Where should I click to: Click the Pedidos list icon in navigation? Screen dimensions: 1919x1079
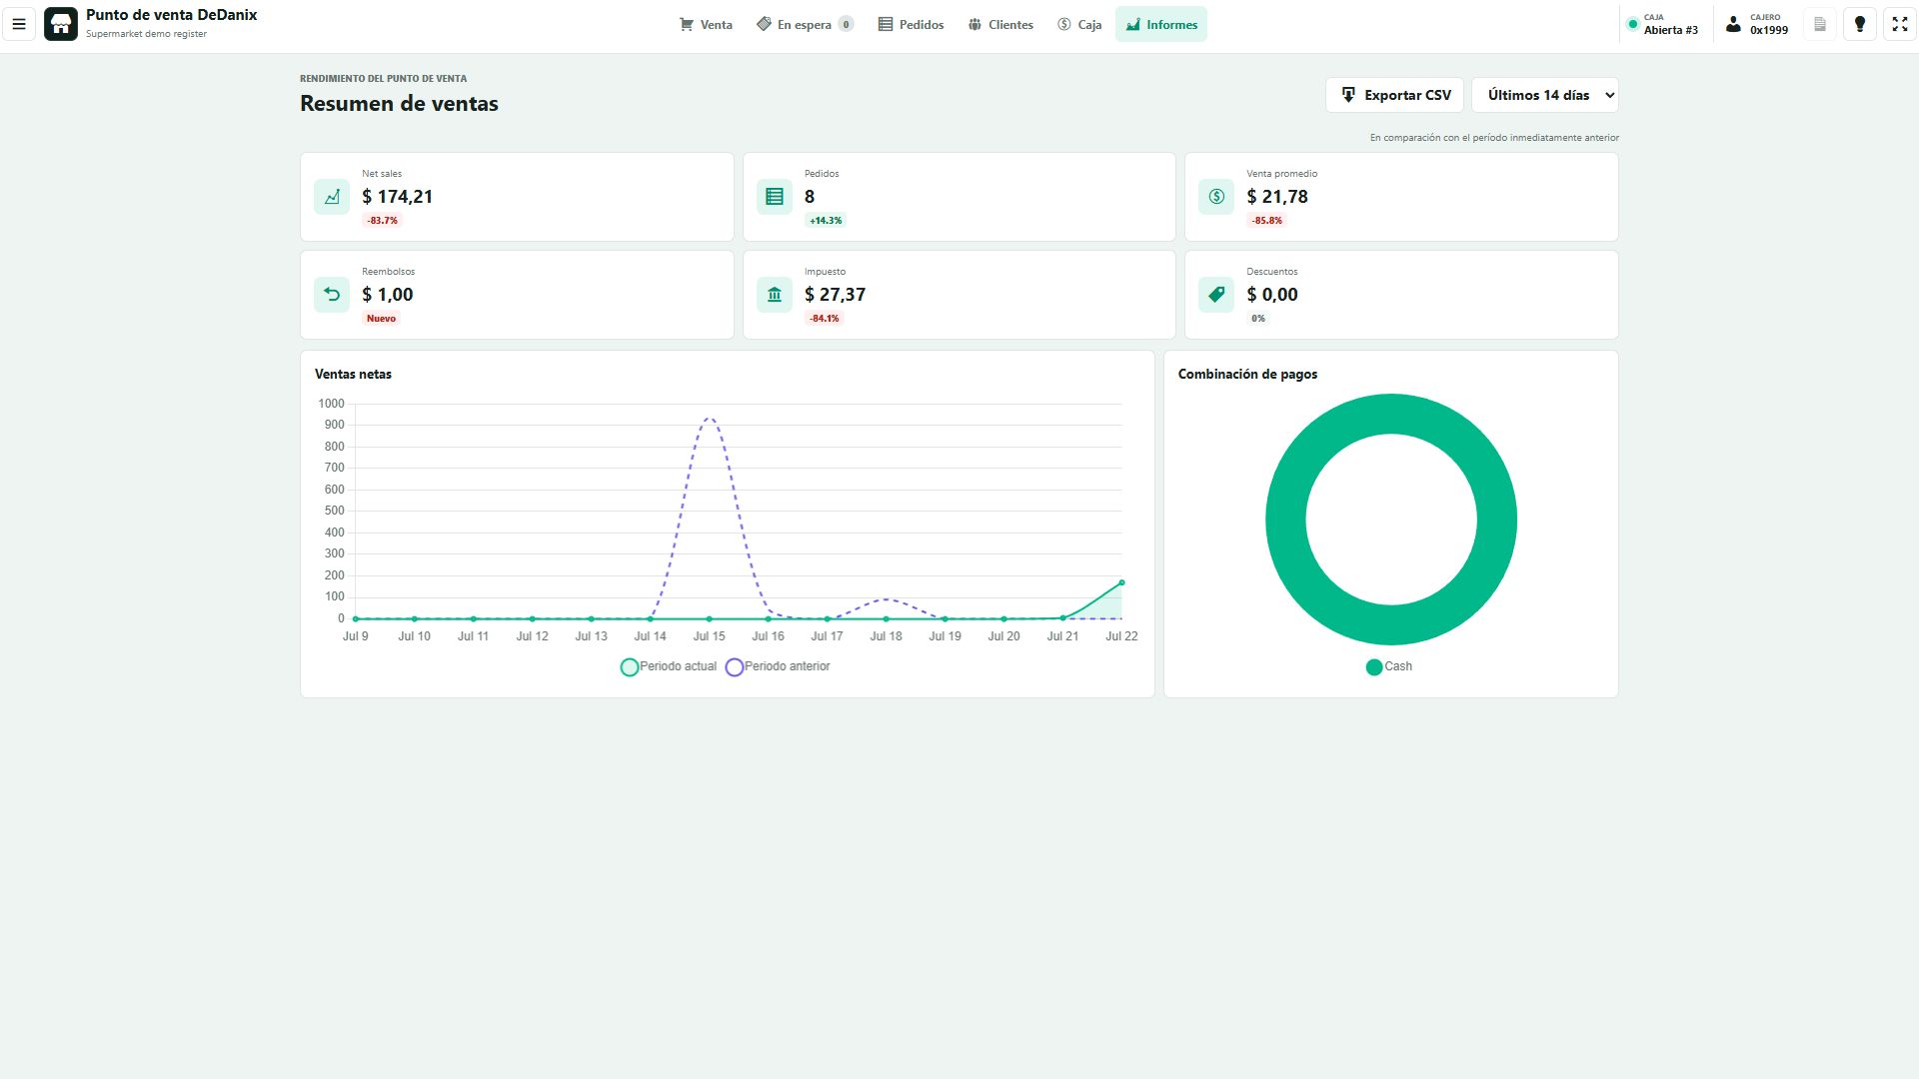point(886,24)
